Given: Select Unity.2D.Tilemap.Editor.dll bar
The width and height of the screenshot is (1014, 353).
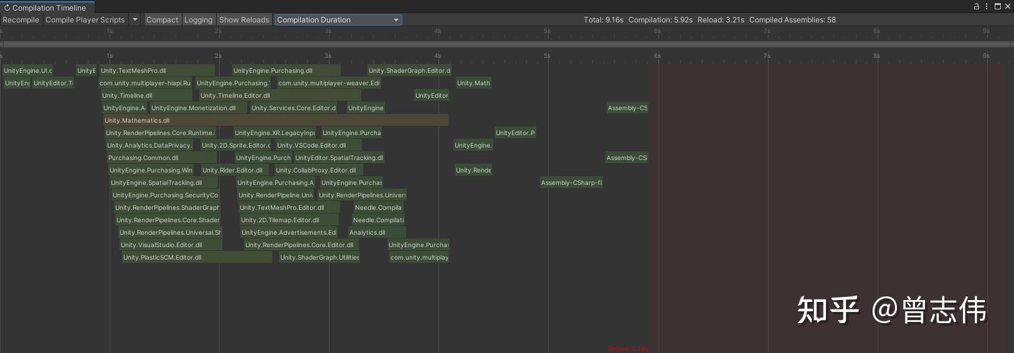Looking at the screenshot, I should pos(289,220).
